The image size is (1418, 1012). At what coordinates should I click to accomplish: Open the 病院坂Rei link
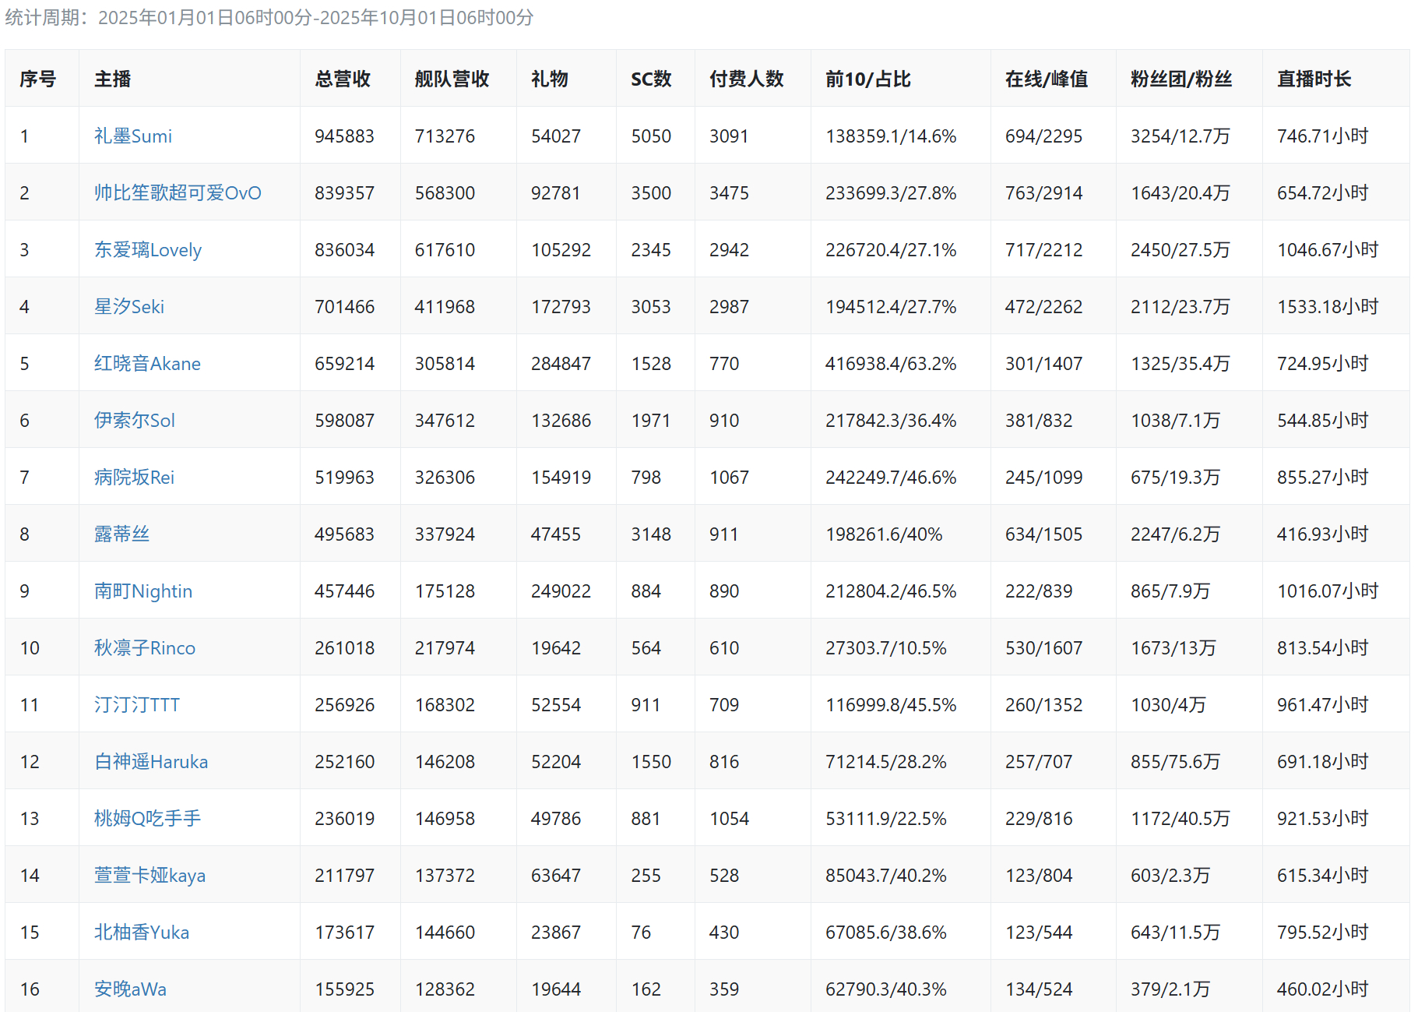point(134,478)
